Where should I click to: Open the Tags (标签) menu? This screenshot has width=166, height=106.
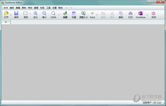42,8
